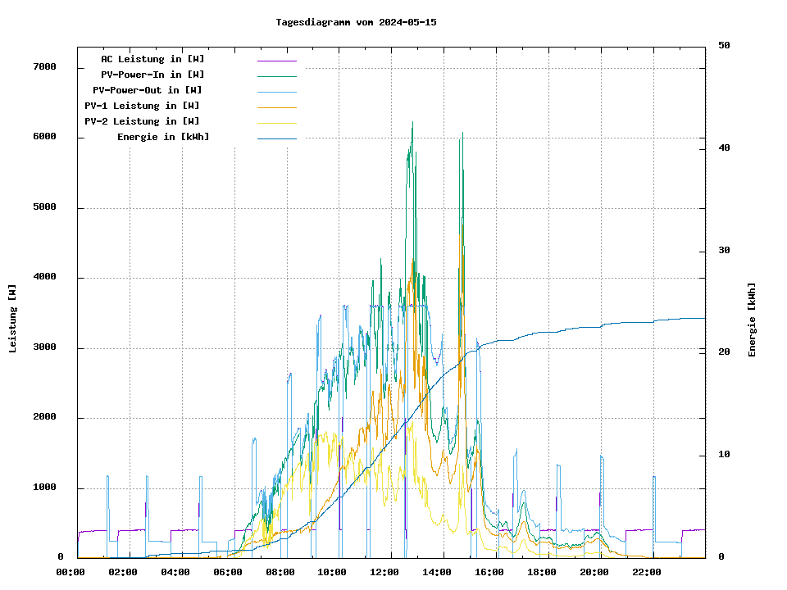Click the 00:00 time axis tick label

(70, 572)
